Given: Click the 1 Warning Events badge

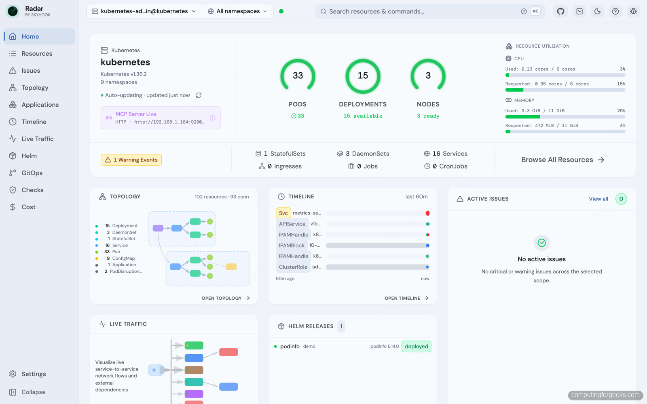Looking at the screenshot, I should pos(131,160).
